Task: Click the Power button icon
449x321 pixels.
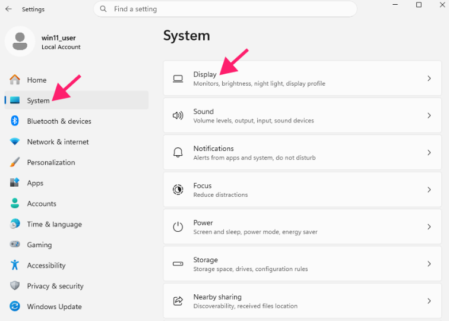Action: point(178,226)
